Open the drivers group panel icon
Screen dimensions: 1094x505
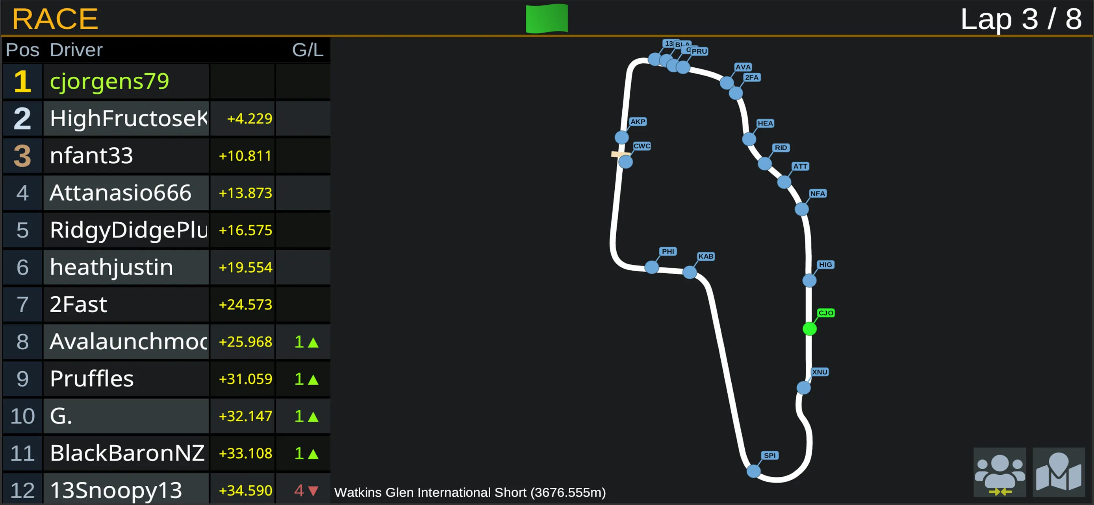[x=999, y=472]
